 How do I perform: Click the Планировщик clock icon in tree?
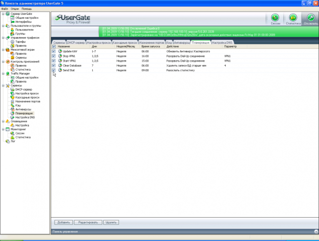tap(12, 114)
